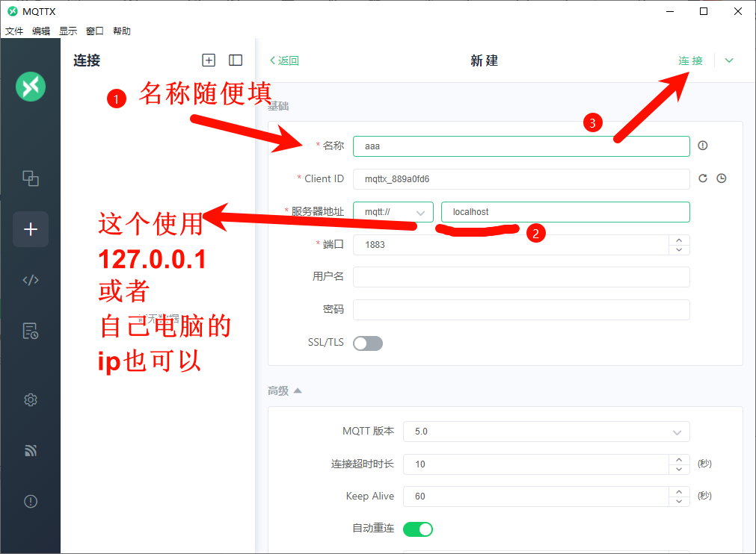Viewport: 756px width, 554px height.
Task: Expand the arrow next to 连接 button
Action: pyautogui.click(x=729, y=60)
